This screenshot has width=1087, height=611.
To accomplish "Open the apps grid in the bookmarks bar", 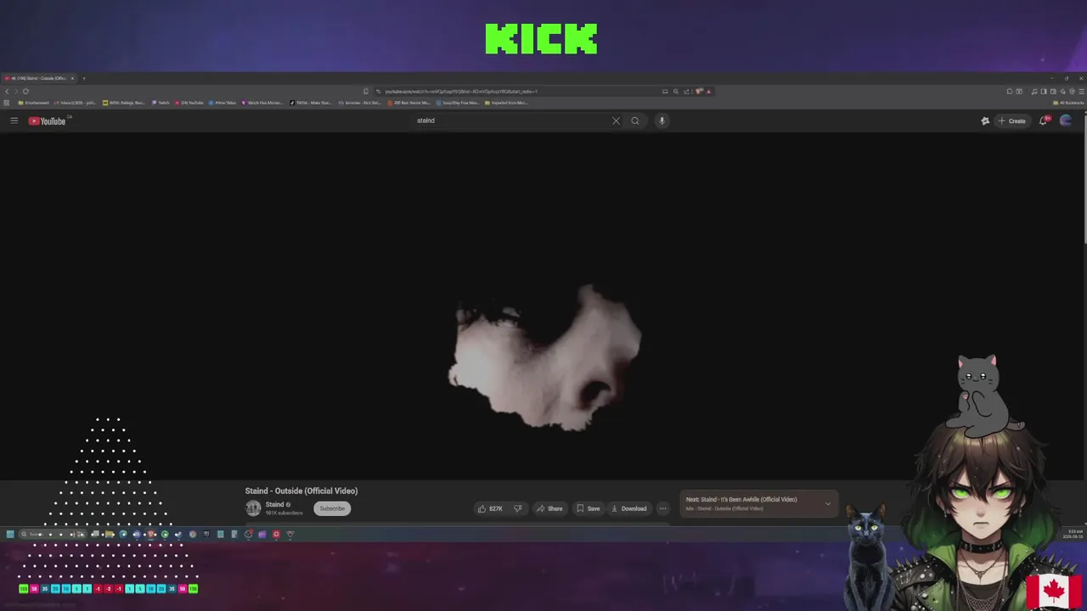I will click(x=7, y=103).
